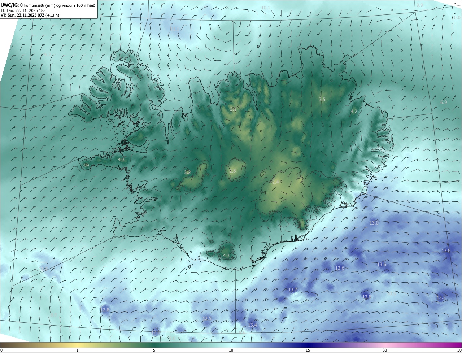
Task: Click the valid time line 'VT: Sun. 23.11.2025 07Z (+13 h)'
Action: (30, 15)
